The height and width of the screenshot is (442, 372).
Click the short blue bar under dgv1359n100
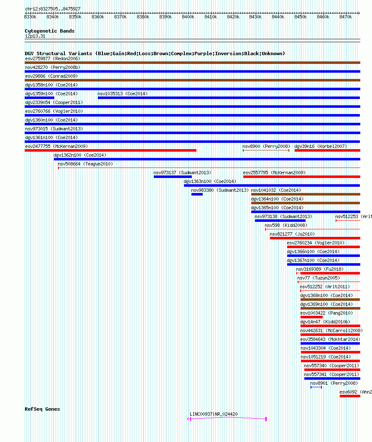coord(39,98)
